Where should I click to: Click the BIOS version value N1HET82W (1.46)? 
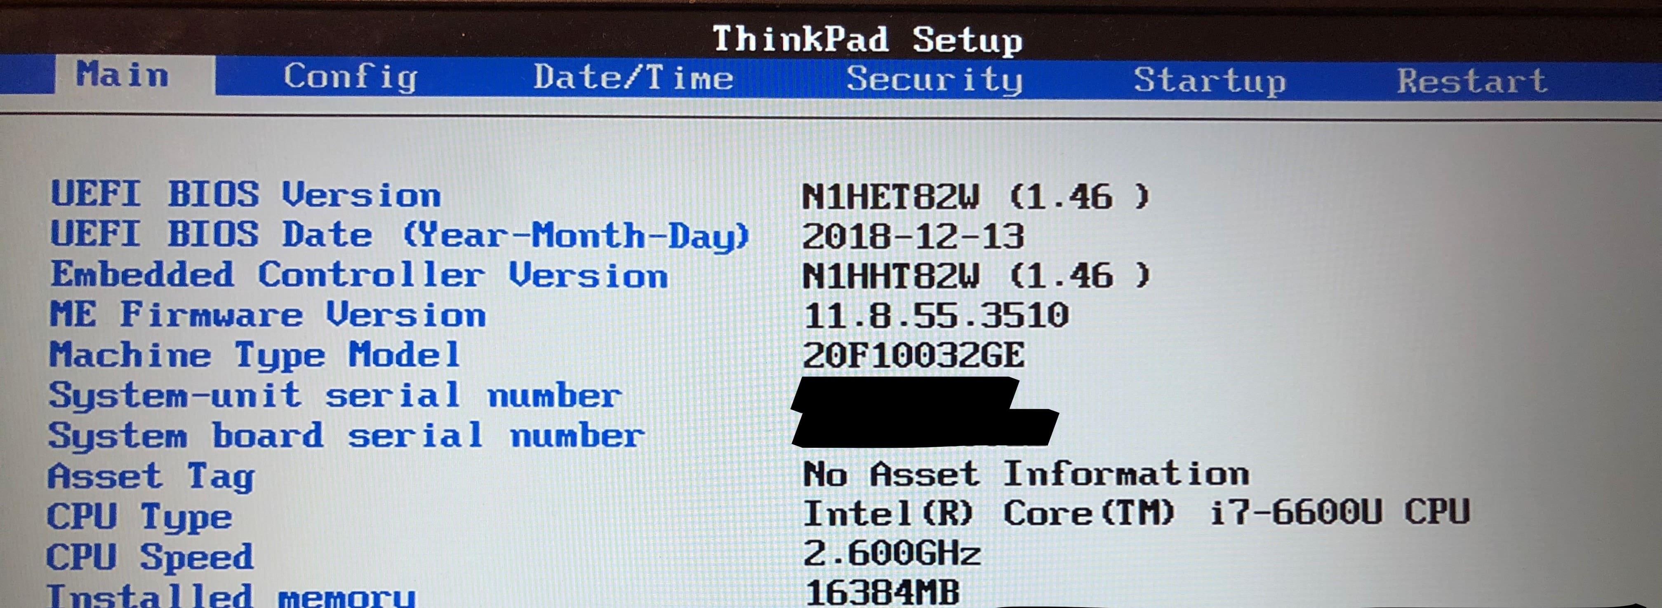coord(976,196)
